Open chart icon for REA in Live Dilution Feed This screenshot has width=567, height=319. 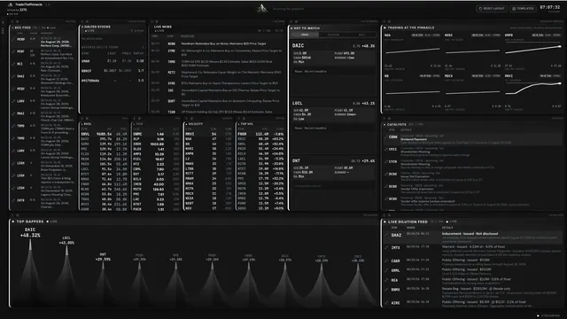(x=386, y=280)
